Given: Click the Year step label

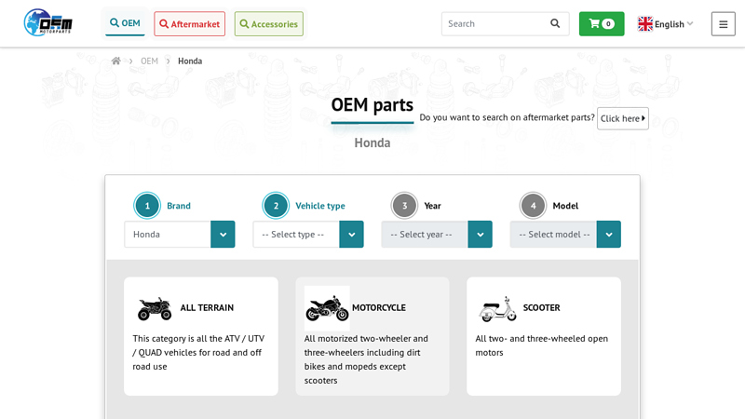Looking at the screenshot, I should (432, 206).
